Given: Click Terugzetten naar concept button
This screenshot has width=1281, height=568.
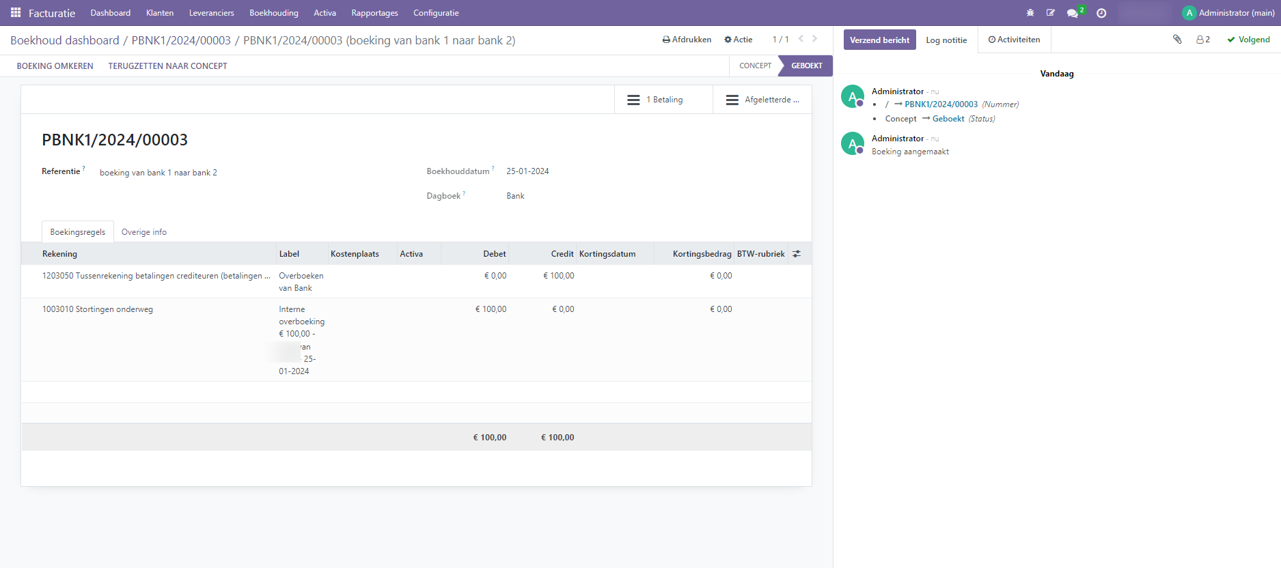Looking at the screenshot, I should click(167, 66).
